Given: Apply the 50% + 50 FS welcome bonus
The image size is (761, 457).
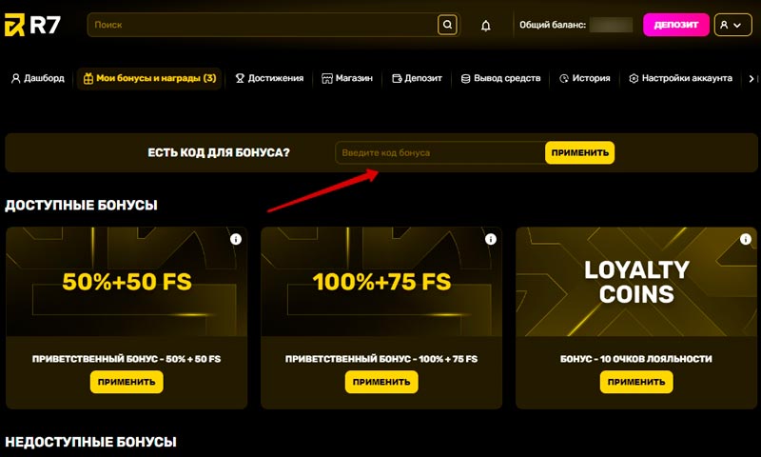Looking at the screenshot, I should pos(127,382).
